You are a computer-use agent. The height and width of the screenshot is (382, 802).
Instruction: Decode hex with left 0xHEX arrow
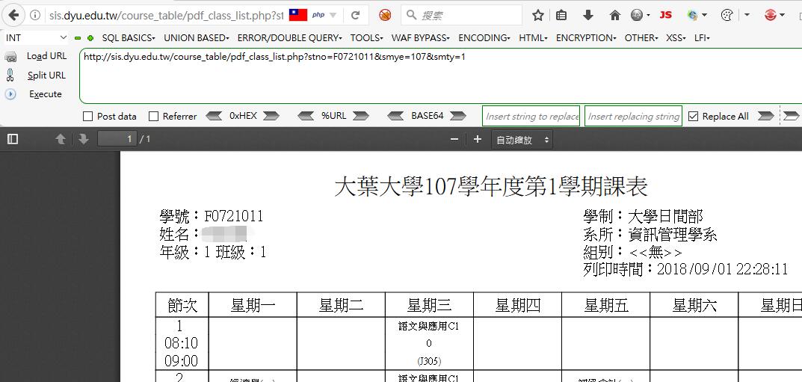214,116
